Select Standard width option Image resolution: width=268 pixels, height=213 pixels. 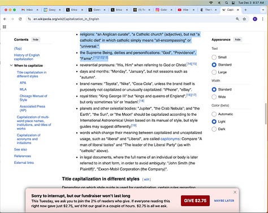click(214, 89)
